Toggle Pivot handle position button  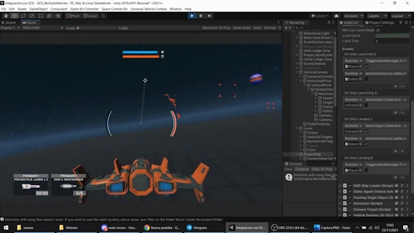point(73,16)
